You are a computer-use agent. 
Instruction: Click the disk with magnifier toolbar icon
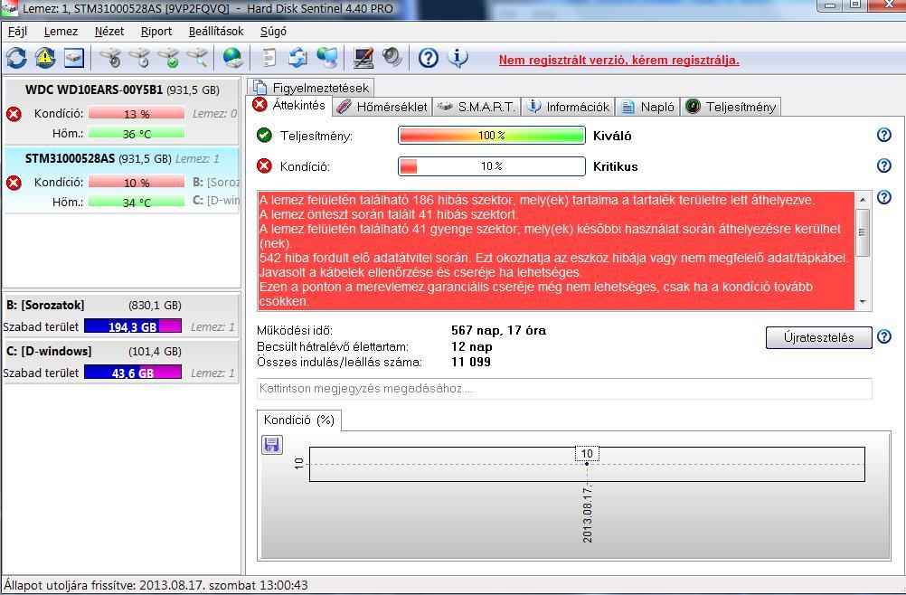tap(197, 58)
